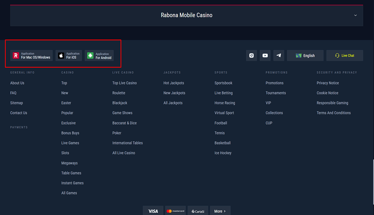
Task: Open Virtual Sport
Action: click(x=224, y=113)
